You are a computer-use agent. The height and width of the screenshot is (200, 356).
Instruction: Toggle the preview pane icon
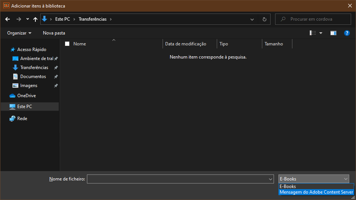333,33
